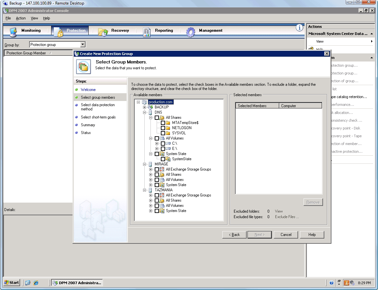The width and height of the screenshot is (378, 290).
Task: Open View submenu in Actions pane
Action: [341, 41]
